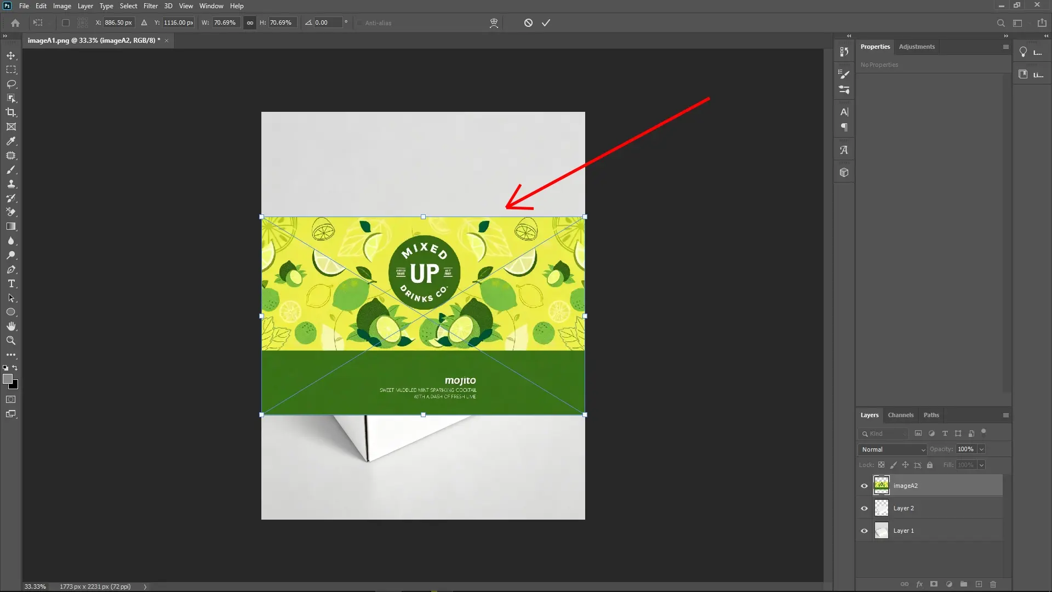Click the foreground color swatch
Image resolution: width=1052 pixels, height=592 pixels.
tap(8, 378)
